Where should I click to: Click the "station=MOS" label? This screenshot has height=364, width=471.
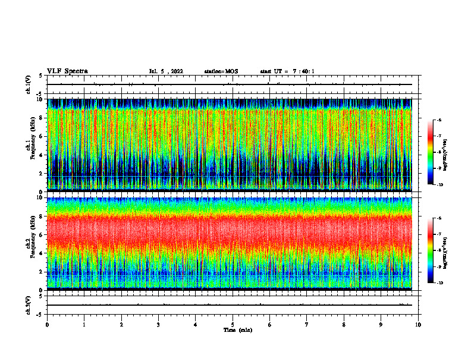tap(221, 71)
